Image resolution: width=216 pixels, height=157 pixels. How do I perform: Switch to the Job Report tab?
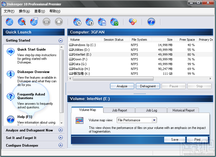point(119,110)
